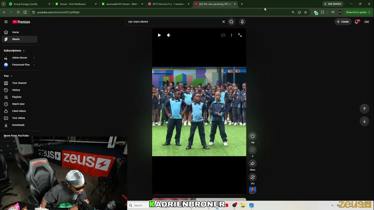Open the Short's three-dot more options

[x=231, y=35]
